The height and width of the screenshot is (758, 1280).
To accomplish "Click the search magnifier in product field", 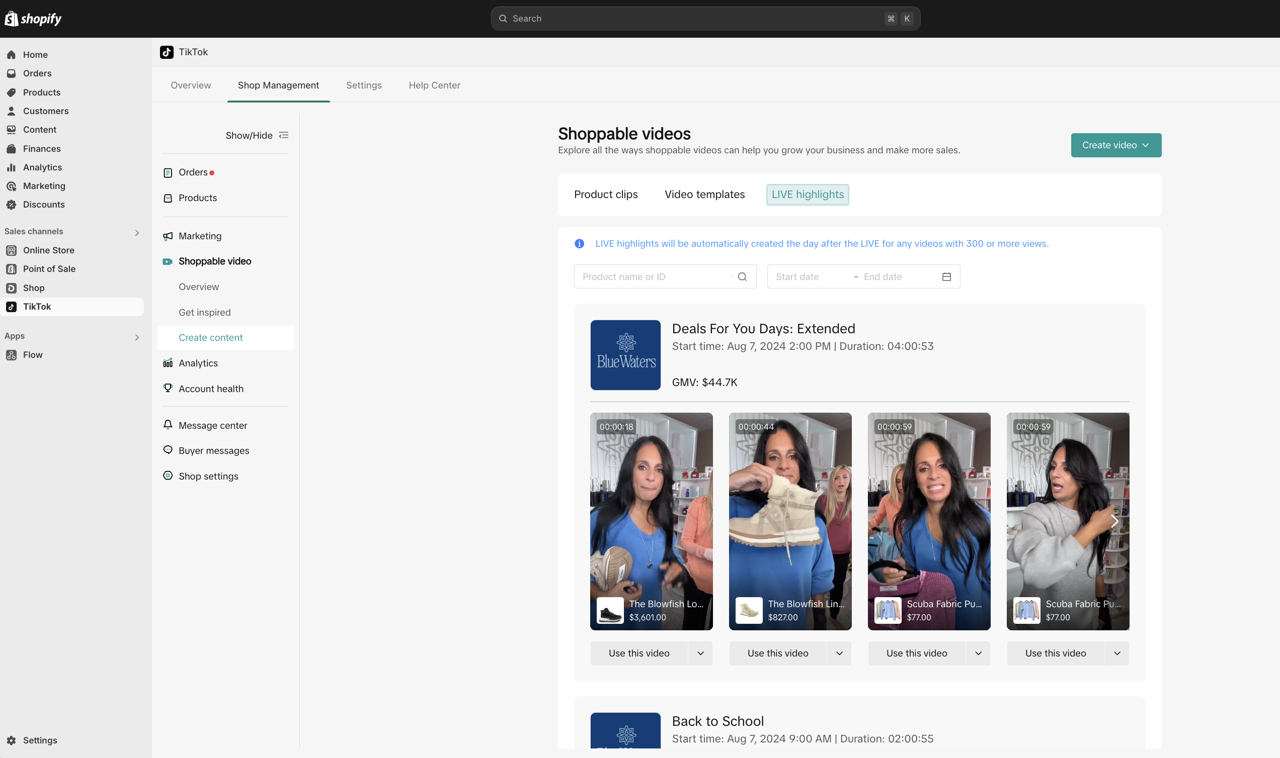I will tap(742, 277).
